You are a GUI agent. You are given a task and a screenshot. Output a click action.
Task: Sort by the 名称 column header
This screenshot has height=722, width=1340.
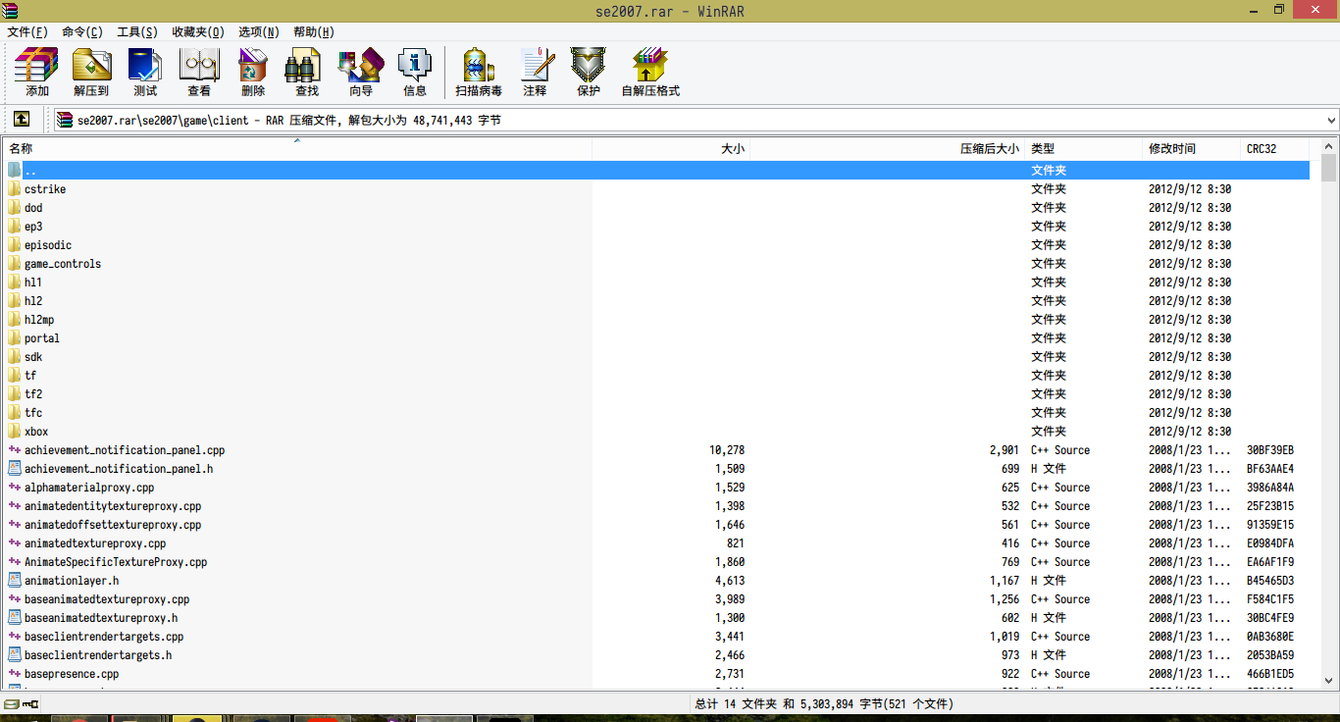(297, 148)
